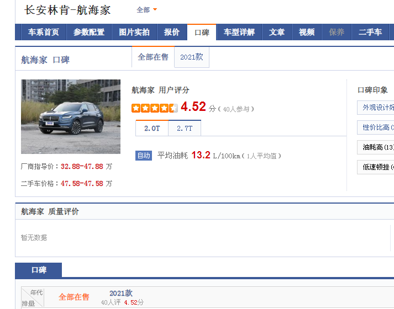Go to the 二手车 nav tab
This screenshot has width=394, height=309.
click(x=370, y=33)
